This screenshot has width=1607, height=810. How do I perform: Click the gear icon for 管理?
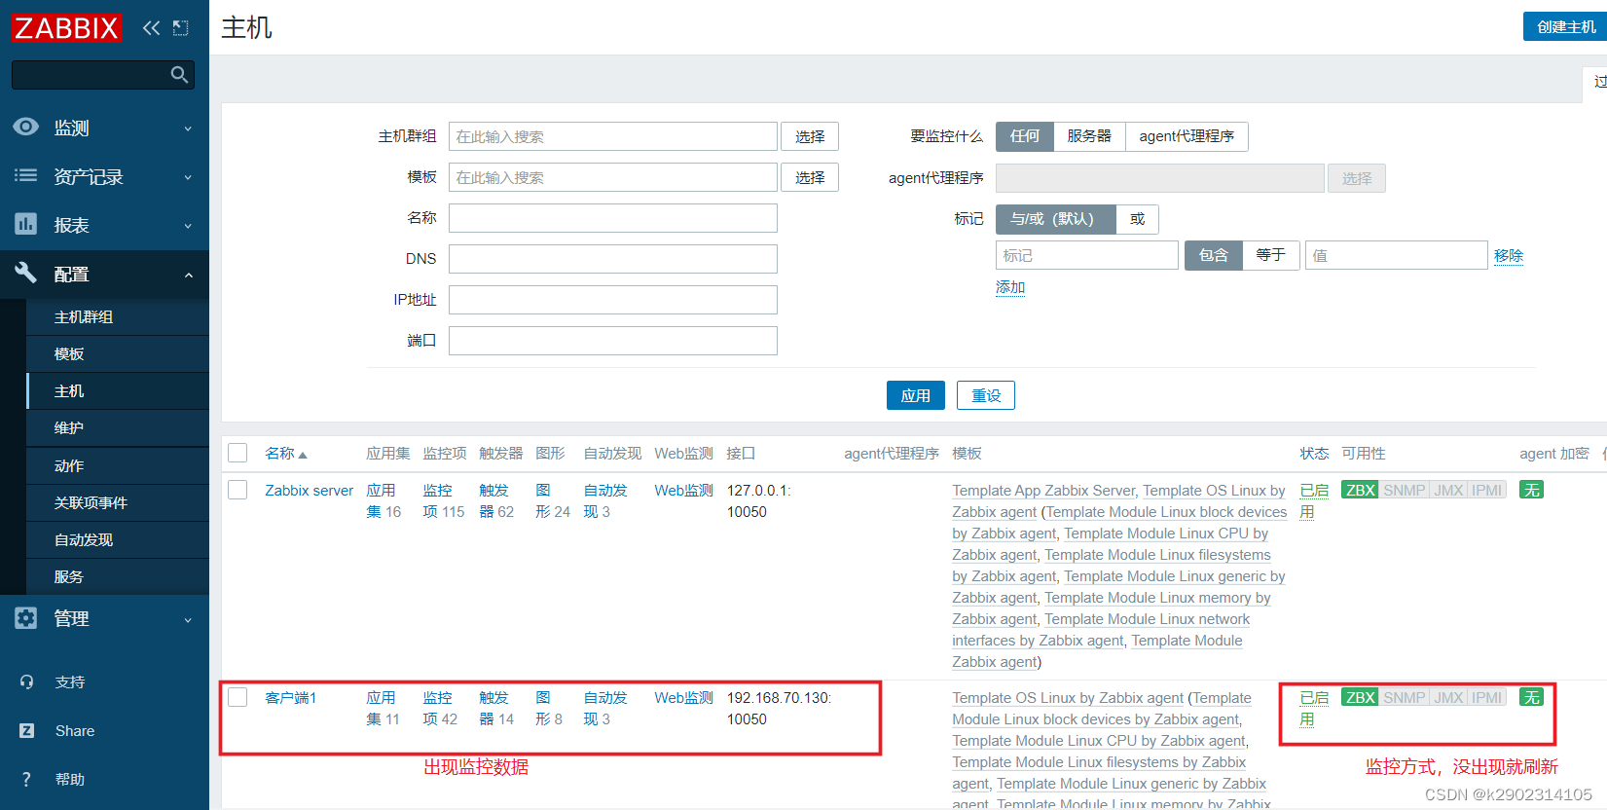pos(26,618)
